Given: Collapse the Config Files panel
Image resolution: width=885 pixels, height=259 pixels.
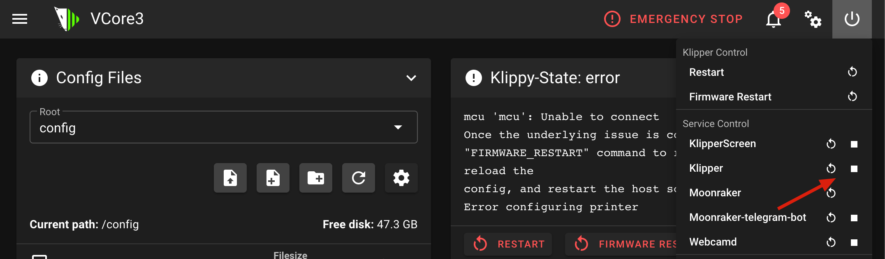Looking at the screenshot, I should pyautogui.click(x=411, y=78).
